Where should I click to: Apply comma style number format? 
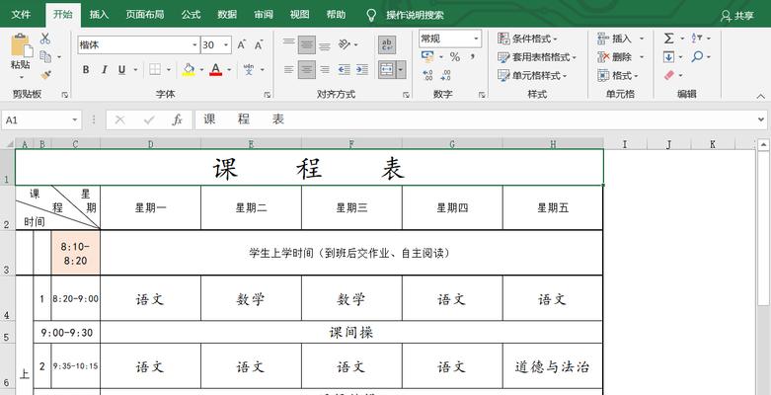point(473,57)
